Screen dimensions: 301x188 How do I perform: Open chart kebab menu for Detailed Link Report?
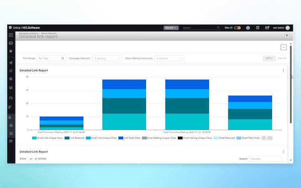coord(283,70)
